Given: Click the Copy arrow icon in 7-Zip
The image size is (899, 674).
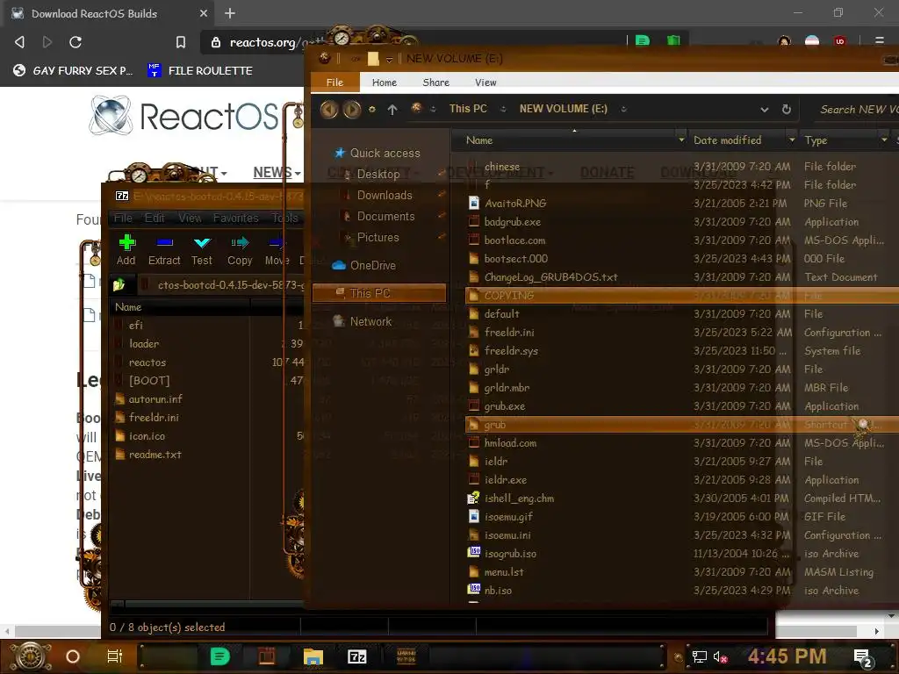Looking at the screenshot, I should click(240, 243).
